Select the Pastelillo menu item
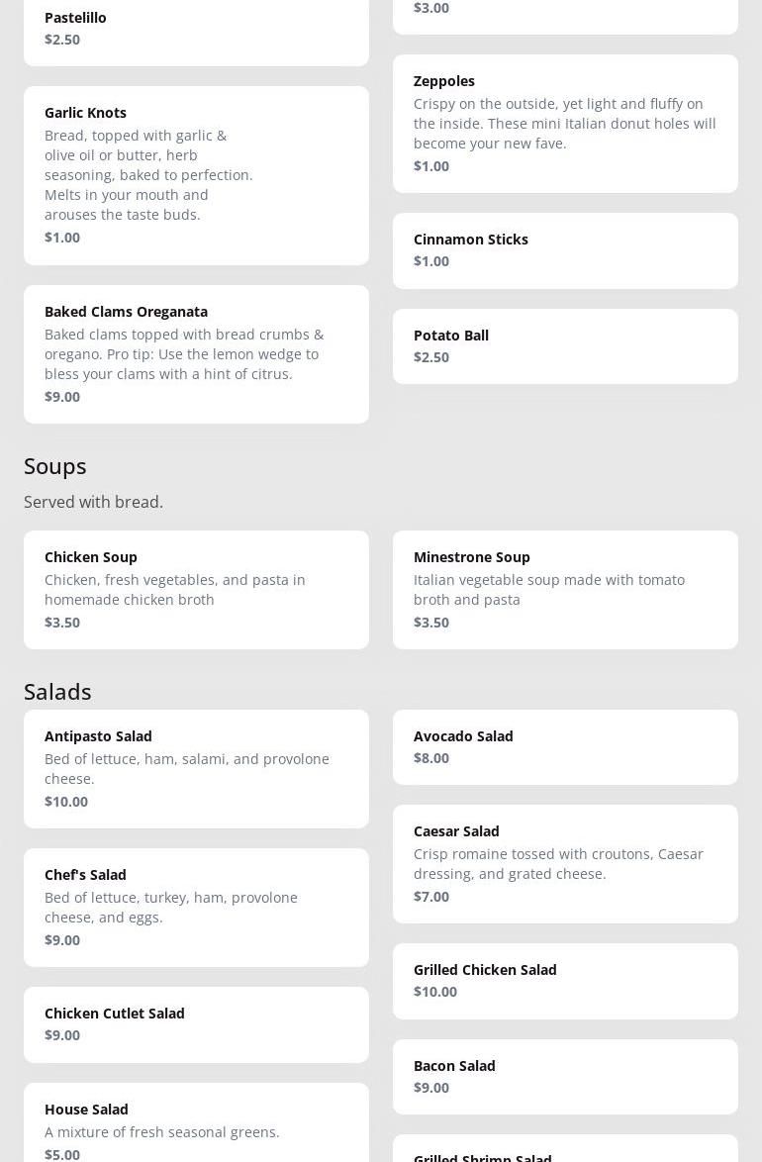762x1162 pixels. (x=196, y=29)
